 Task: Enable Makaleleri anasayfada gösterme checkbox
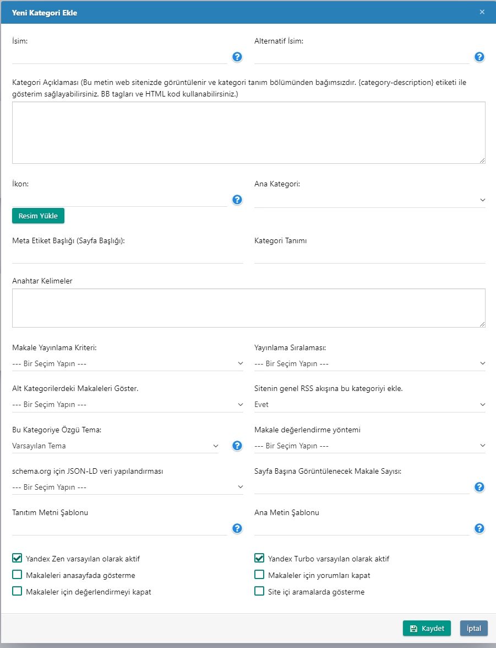pyautogui.click(x=17, y=575)
